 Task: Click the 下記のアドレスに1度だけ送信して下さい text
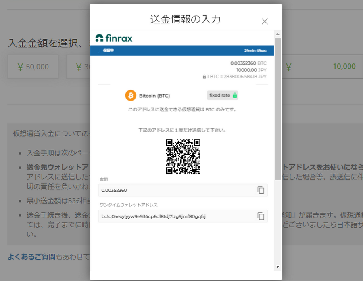click(x=182, y=130)
